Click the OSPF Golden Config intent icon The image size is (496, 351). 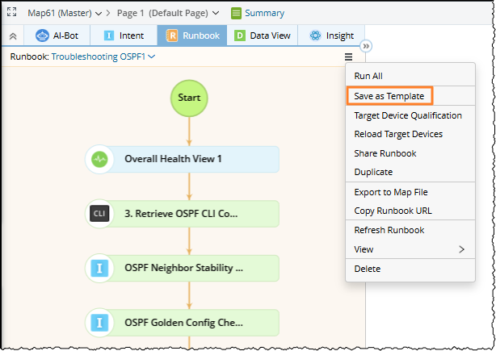[x=99, y=323]
